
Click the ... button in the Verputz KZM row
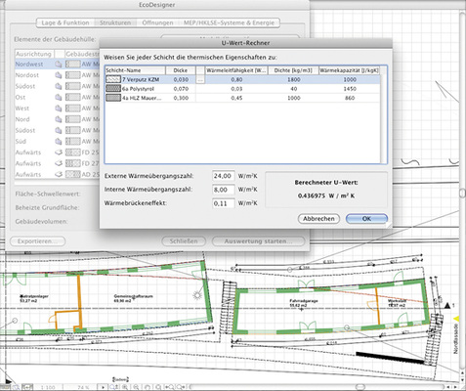[x=200, y=79]
